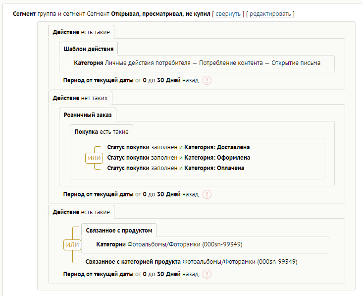
Task: Select the Розничный заказ header
Action: [88, 115]
